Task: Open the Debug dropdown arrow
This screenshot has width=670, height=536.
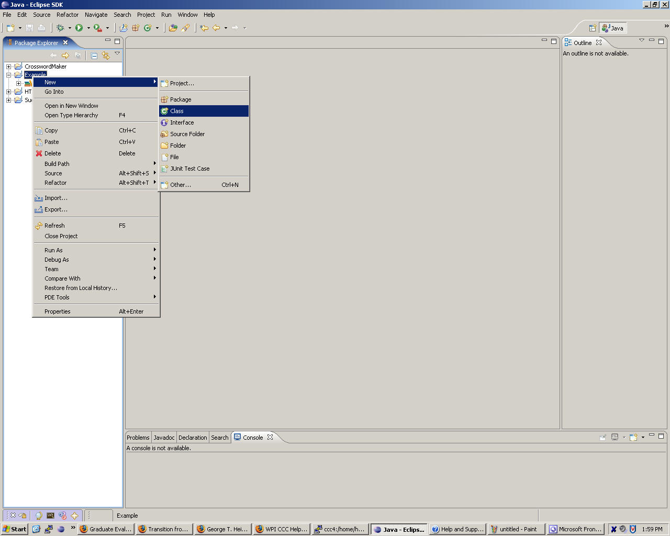Action: pos(70,28)
